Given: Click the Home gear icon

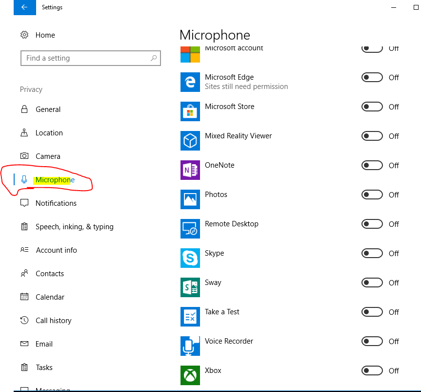Looking at the screenshot, I should point(24,35).
